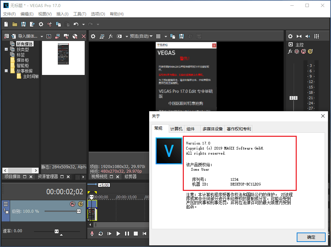Click Stop button in transport bar
The height and width of the screenshot is (247, 331).
[x=136, y=234]
